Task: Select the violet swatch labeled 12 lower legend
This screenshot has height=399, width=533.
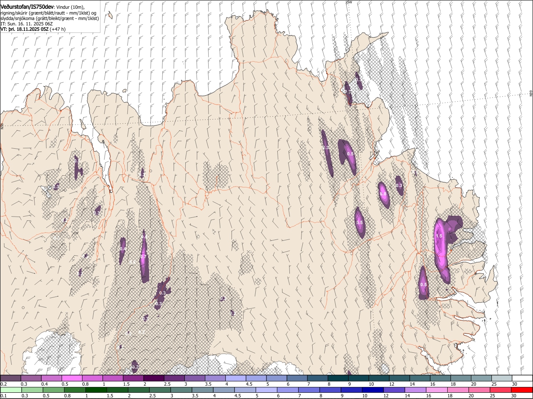Action: coord(394,390)
